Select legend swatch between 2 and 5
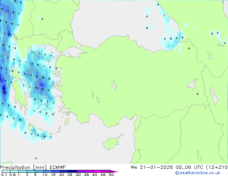 [x=31, y=171]
